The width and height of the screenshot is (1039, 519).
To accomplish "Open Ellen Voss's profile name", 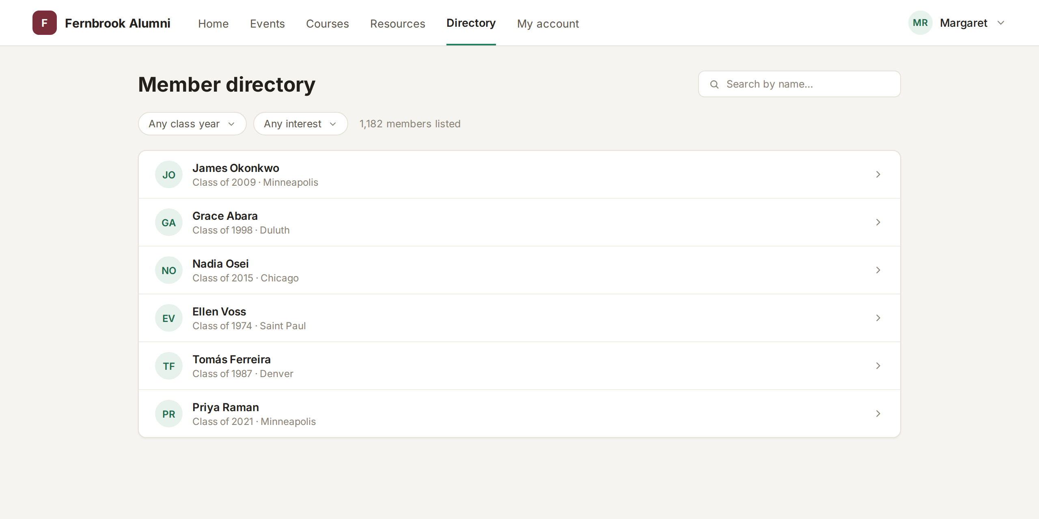I will (x=219, y=311).
